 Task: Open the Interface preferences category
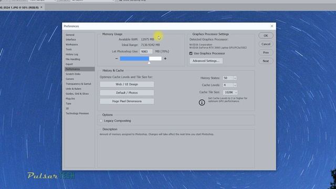click(x=71, y=40)
